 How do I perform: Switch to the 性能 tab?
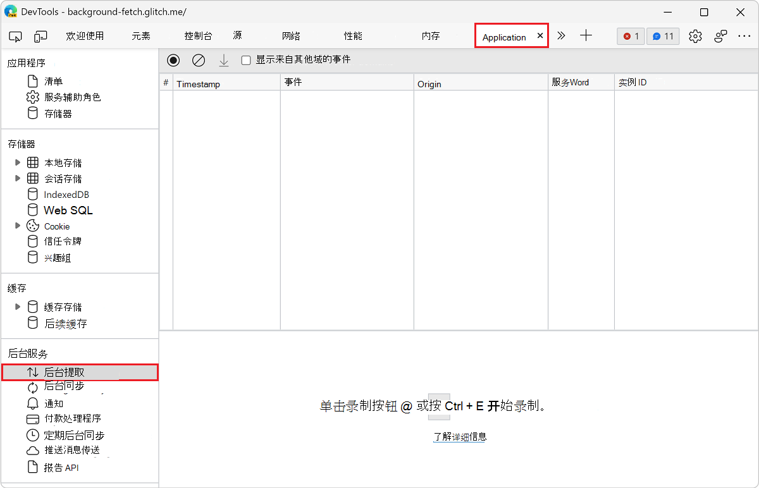(x=353, y=36)
